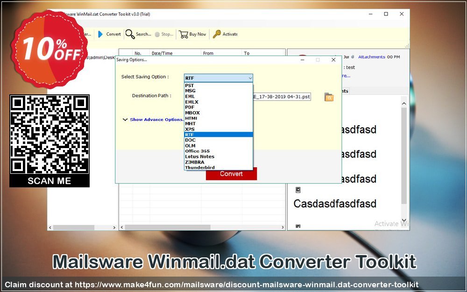This screenshot has width=467, height=292.
Task: Choose MBOX from saving options list
Action: click(x=218, y=113)
